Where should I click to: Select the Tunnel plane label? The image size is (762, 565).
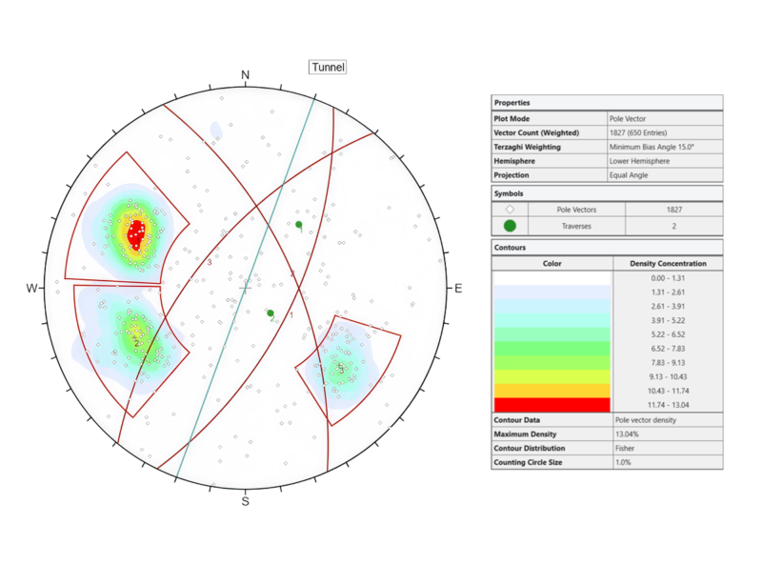327,68
